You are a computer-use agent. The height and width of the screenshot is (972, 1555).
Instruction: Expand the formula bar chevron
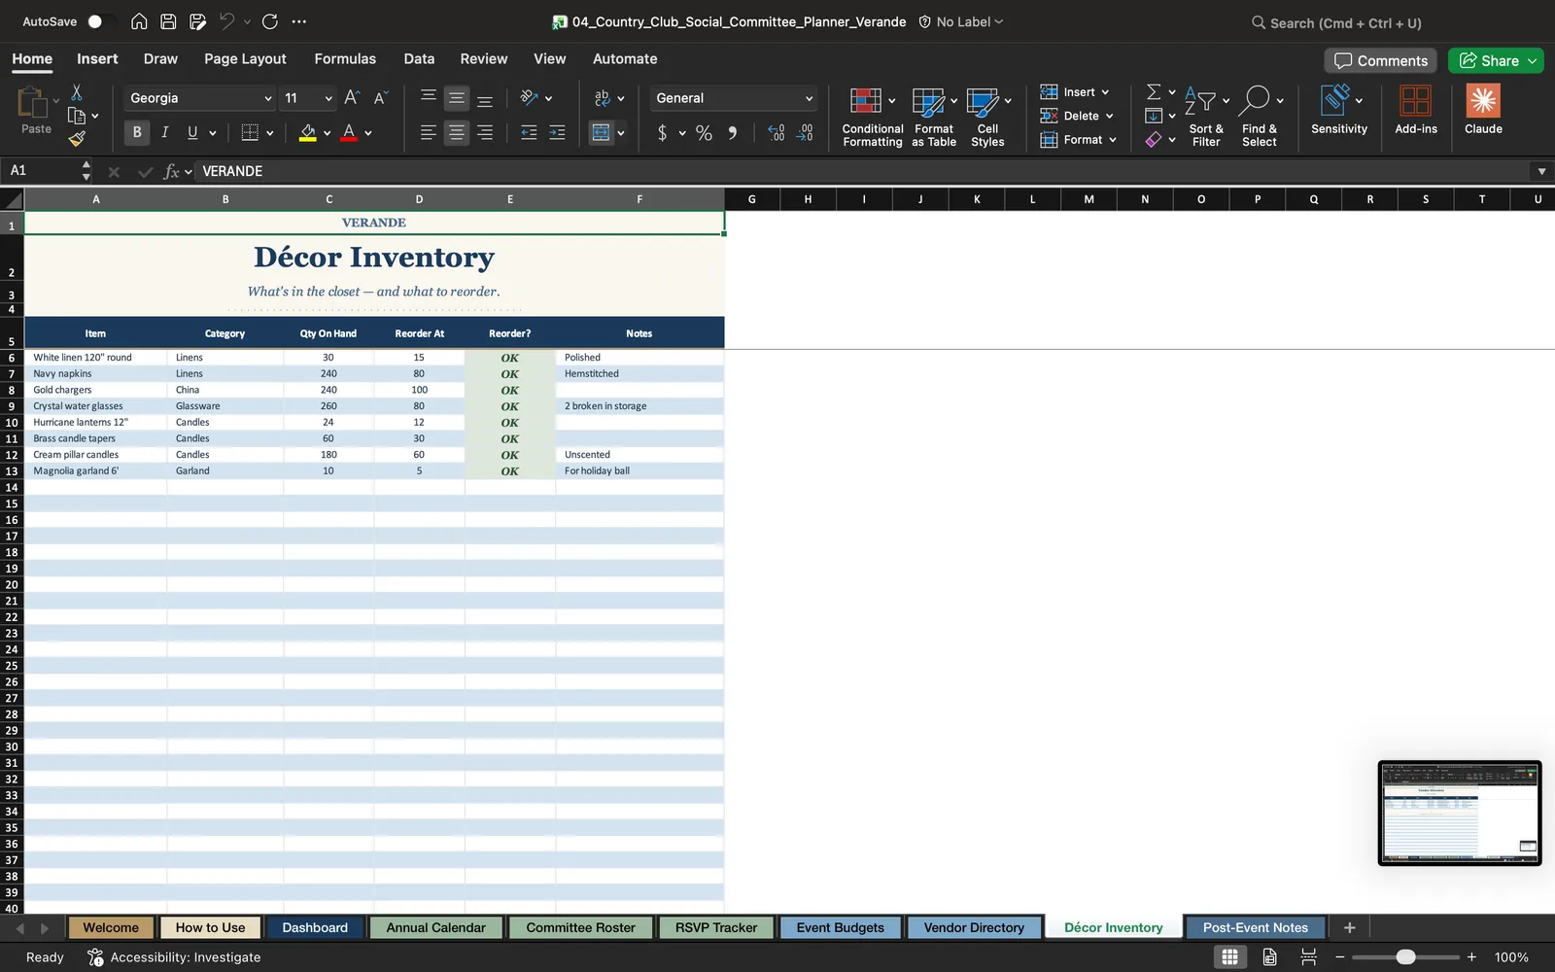1541,171
